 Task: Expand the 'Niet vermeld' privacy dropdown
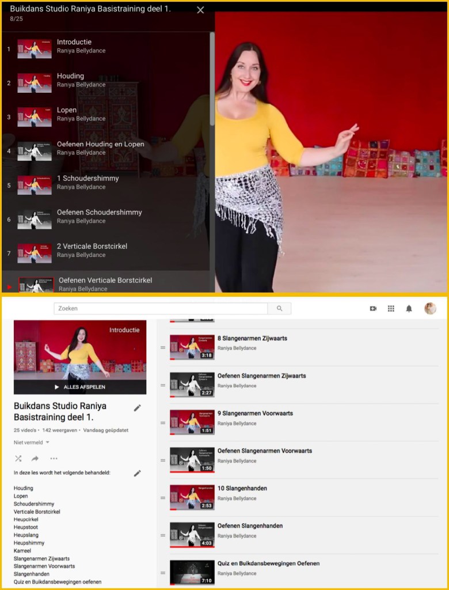click(32, 442)
